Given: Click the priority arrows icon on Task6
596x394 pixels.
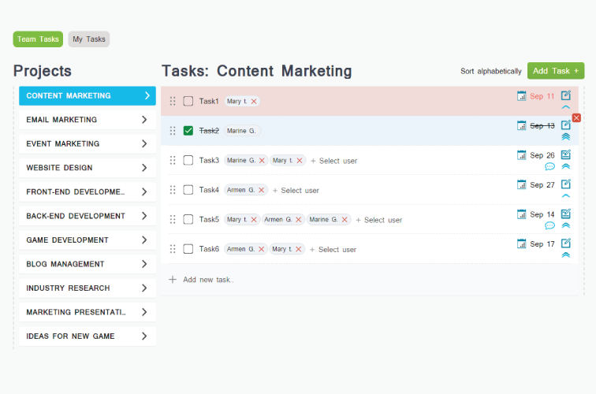Looking at the screenshot, I should [x=565, y=255].
